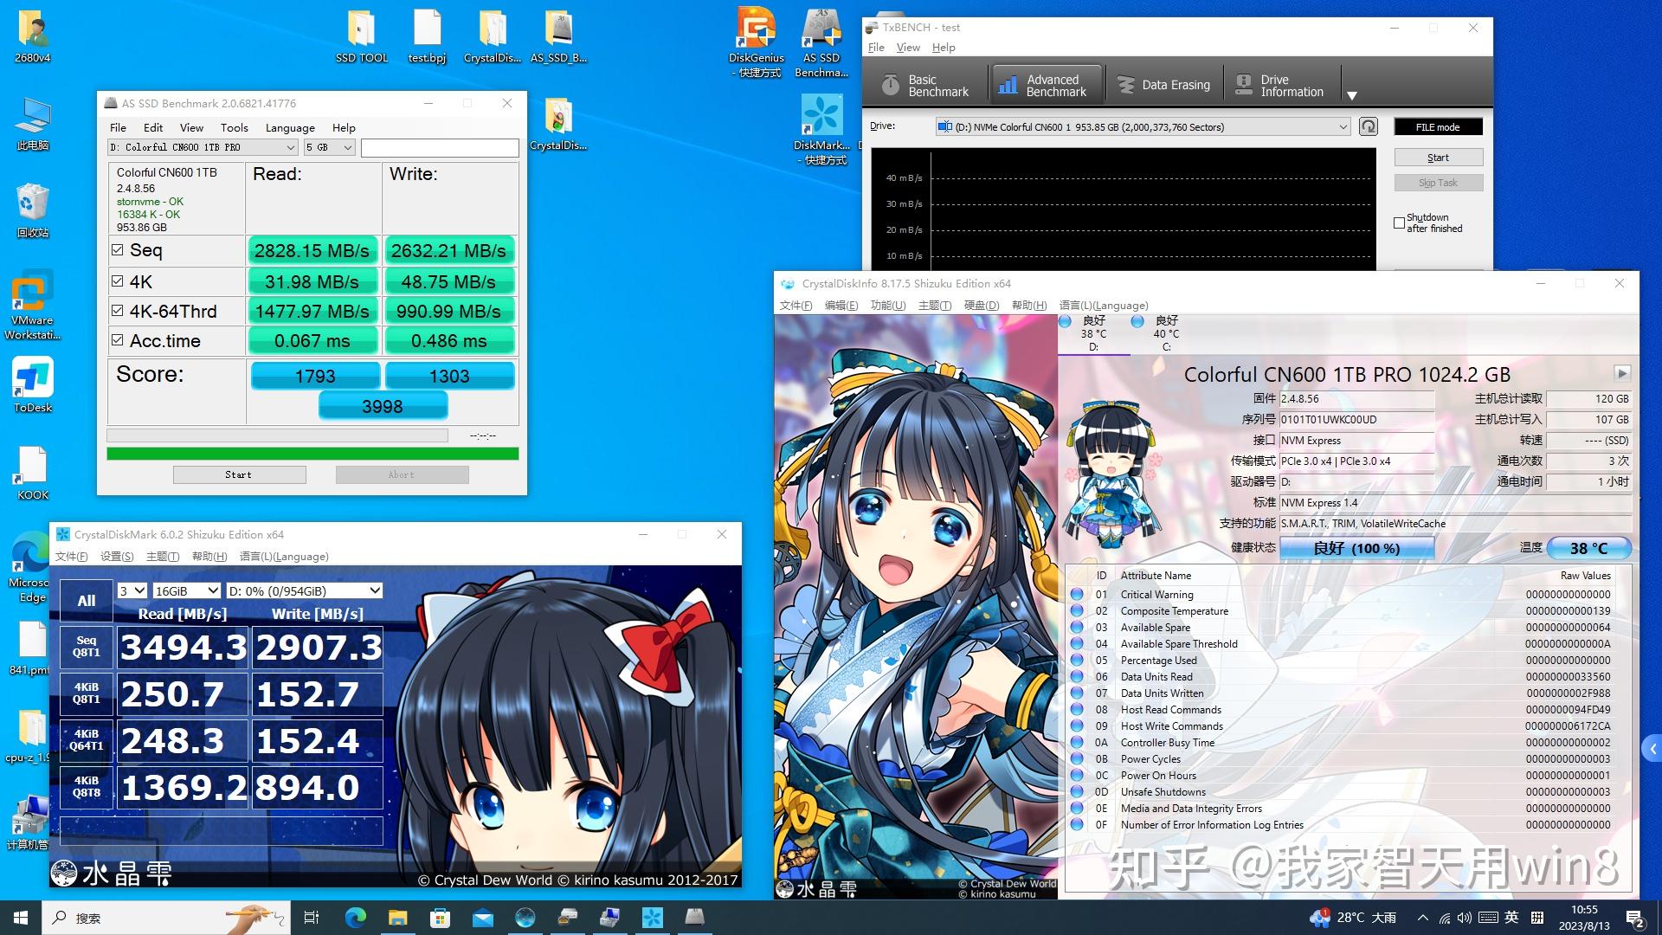Click the clock showing 10:55 in taskbar
The image size is (1662, 935).
click(x=1584, y=918)
